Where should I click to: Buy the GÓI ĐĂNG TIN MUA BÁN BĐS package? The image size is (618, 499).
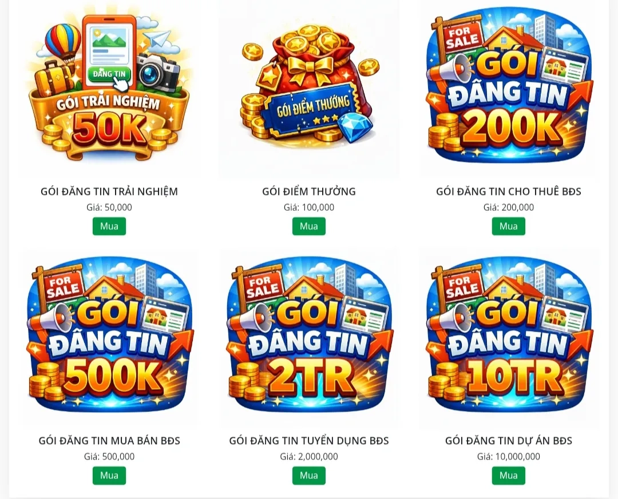tap(109, 476)
